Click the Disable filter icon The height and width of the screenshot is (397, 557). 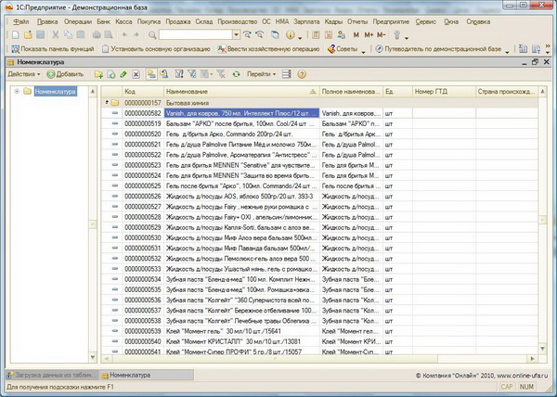point(221,74)
